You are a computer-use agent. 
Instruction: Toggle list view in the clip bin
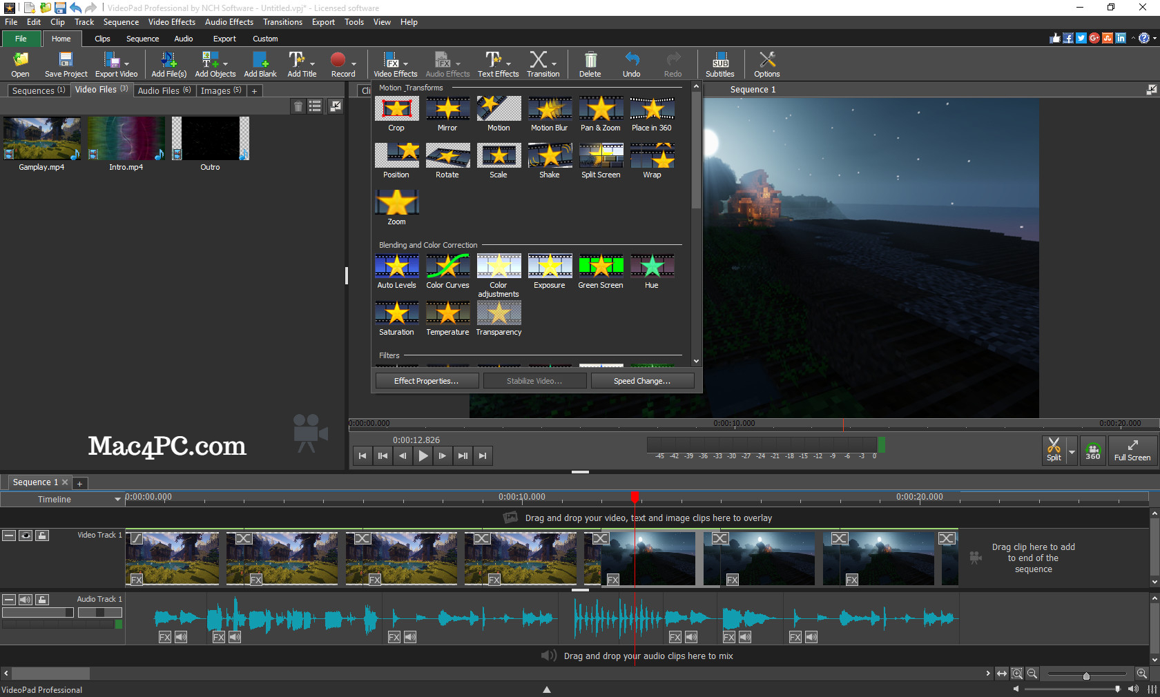[x=316, y=106]
